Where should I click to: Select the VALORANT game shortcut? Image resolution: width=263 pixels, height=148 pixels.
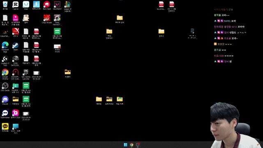pos(57,5)
